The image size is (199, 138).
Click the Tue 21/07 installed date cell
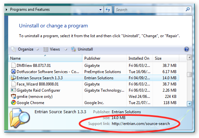[x=140, y=103]
